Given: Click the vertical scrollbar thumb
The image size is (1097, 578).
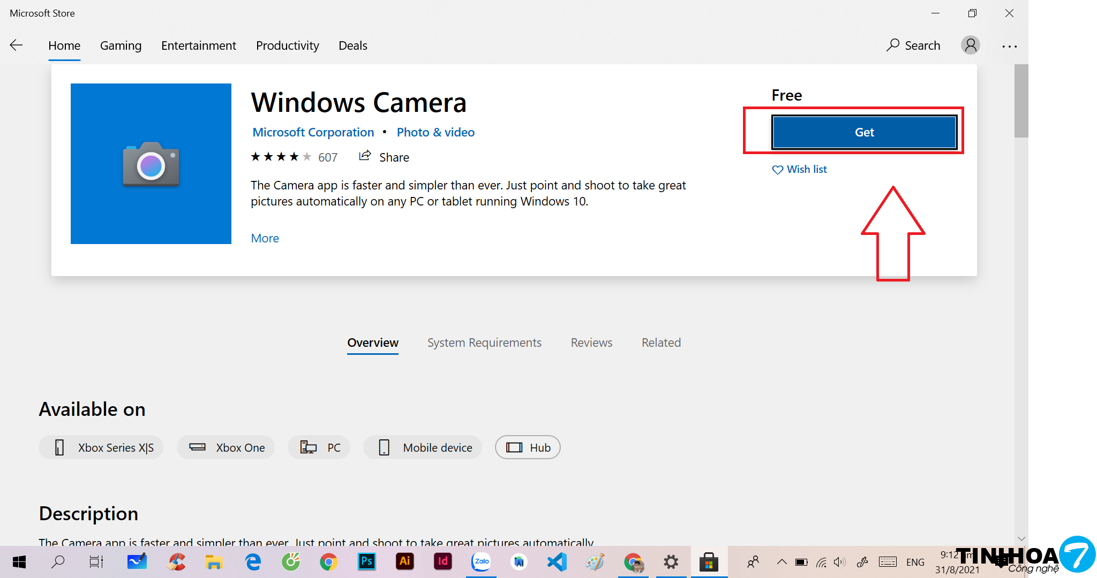Looking at the screenshot, I should pos(1021,102).
